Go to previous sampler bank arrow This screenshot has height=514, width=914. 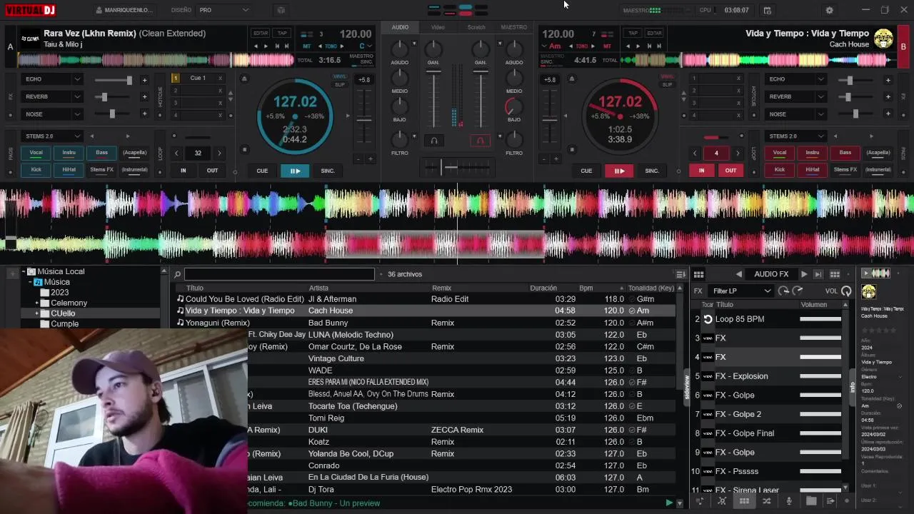point(739,274)
